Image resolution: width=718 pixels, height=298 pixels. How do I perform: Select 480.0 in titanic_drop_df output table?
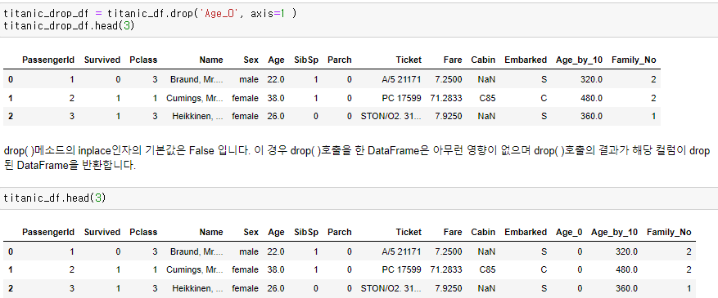(591, 98)
